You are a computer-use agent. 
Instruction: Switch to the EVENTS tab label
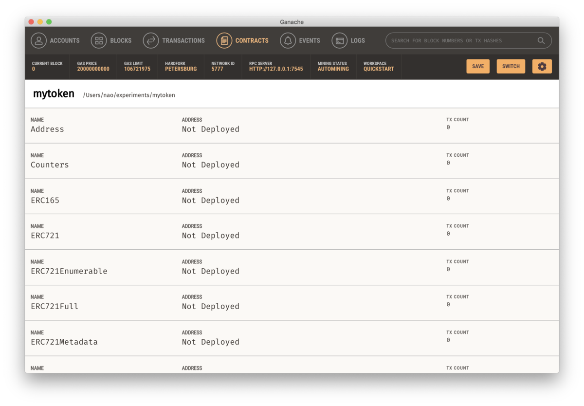310,40
